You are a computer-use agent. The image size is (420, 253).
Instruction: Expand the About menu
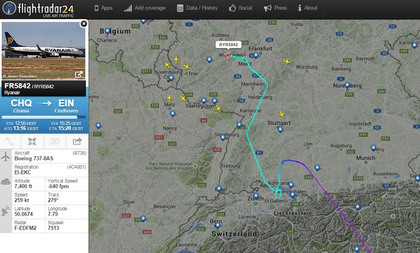point(307,8)
